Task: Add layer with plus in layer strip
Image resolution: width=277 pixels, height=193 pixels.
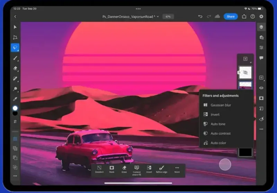Action: click(x=245, y=59)
